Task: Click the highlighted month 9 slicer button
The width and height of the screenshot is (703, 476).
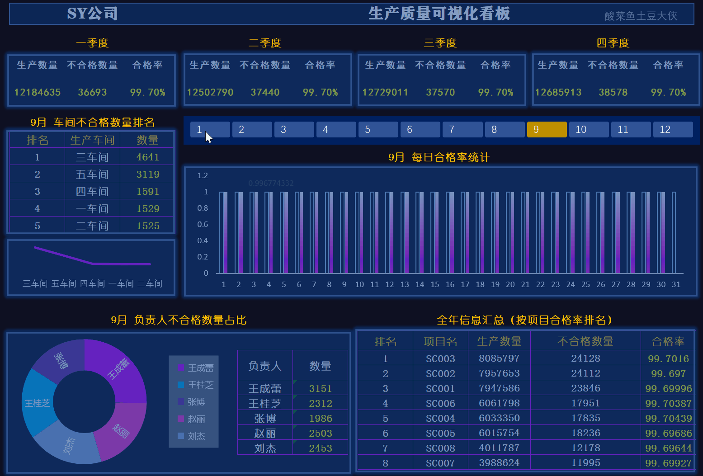Action: point(546,130)
